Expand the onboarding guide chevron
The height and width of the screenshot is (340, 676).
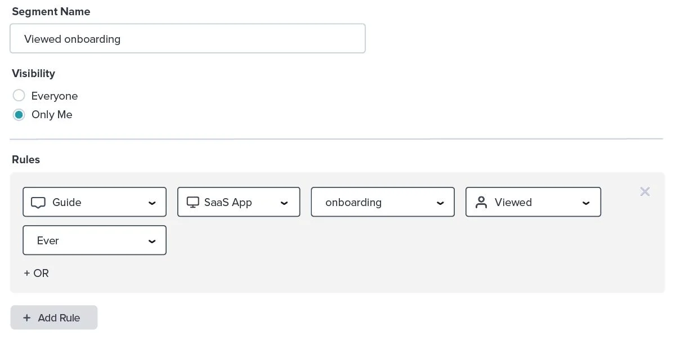440,203
